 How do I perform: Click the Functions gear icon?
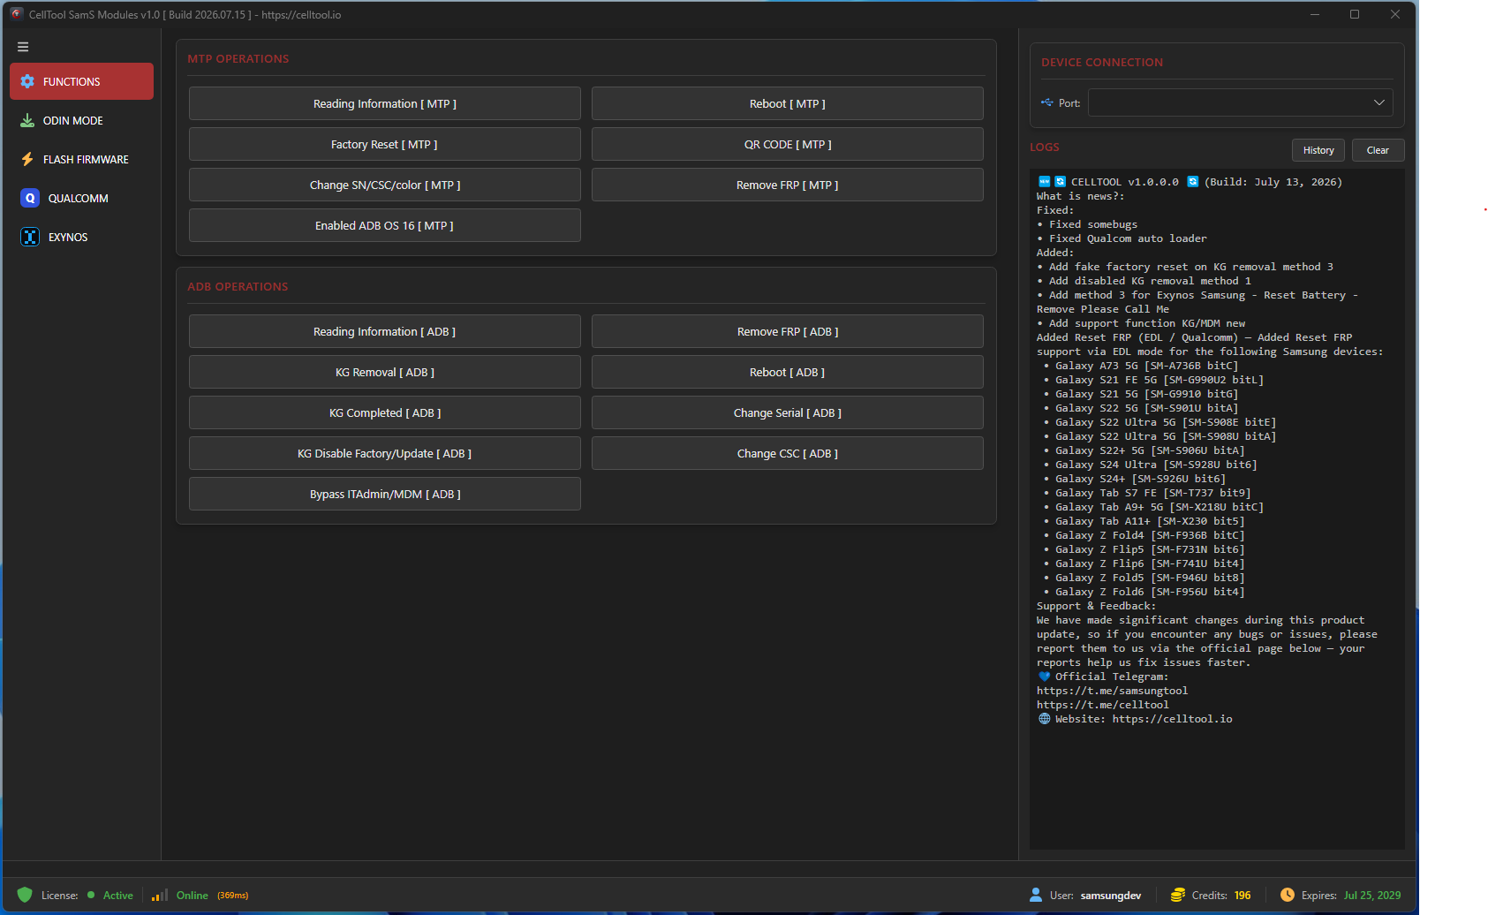coord(27,81)
